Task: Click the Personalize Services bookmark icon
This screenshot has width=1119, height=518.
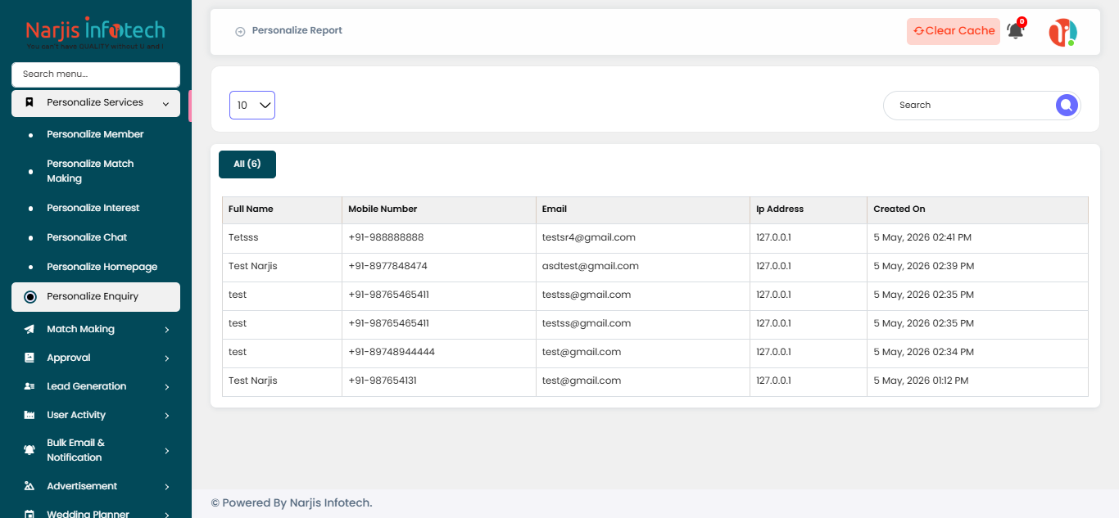Action: click(x=29, y=102)
